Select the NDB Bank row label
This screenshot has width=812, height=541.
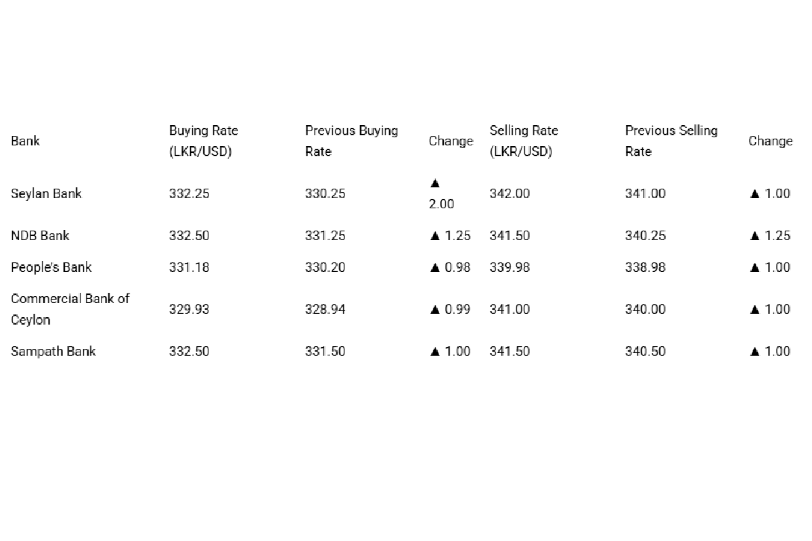coord(40,236)
